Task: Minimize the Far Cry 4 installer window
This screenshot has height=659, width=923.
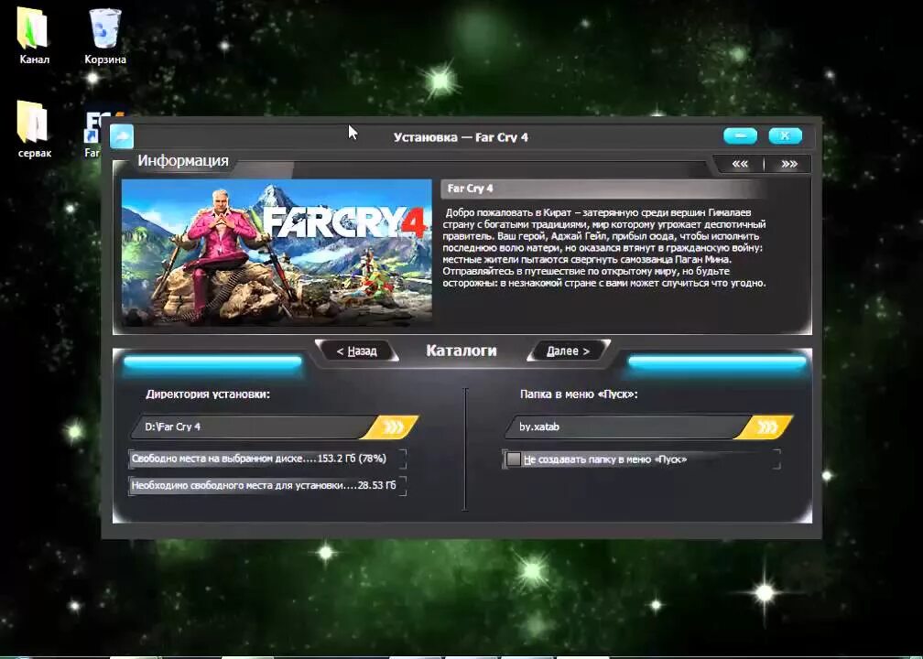Action: point(740,135)
